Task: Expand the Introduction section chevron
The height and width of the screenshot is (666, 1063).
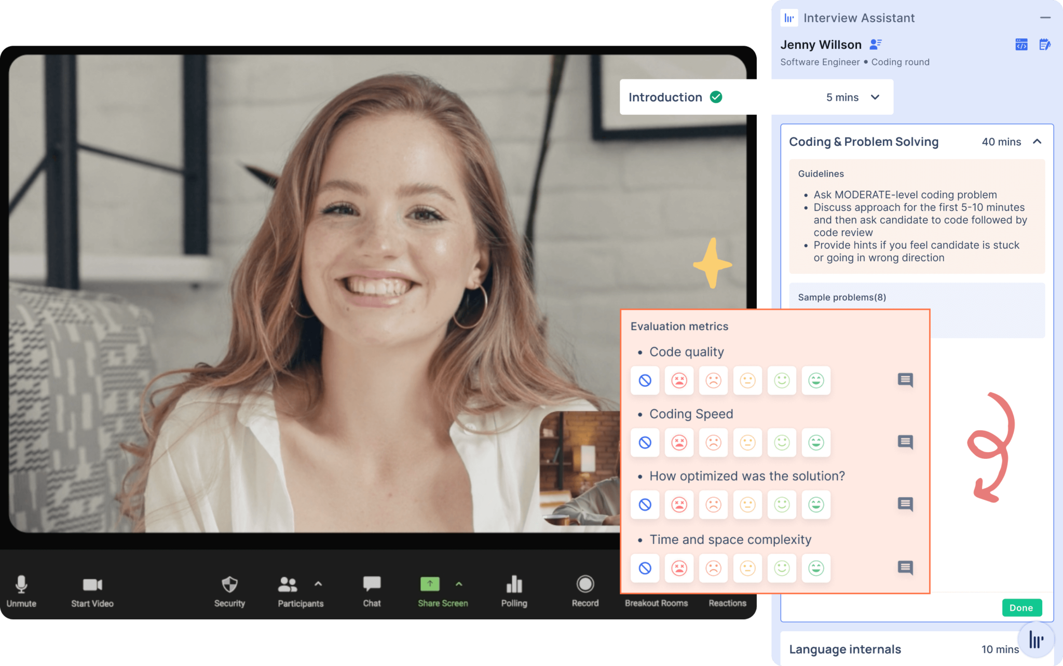Action: pos(875,97)
